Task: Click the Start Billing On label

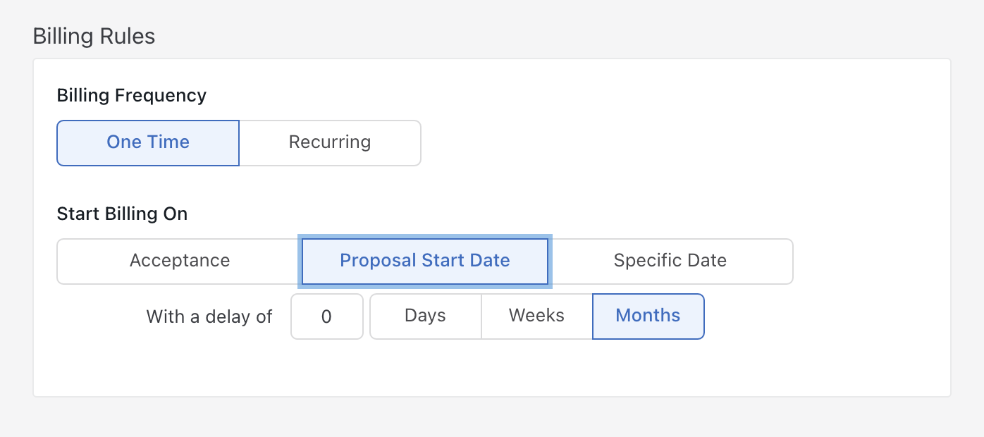Action: [122, 214]
